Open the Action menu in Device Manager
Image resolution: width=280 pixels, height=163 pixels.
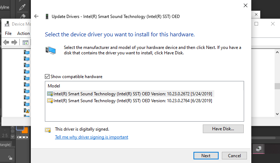click(x=23, y=33)
